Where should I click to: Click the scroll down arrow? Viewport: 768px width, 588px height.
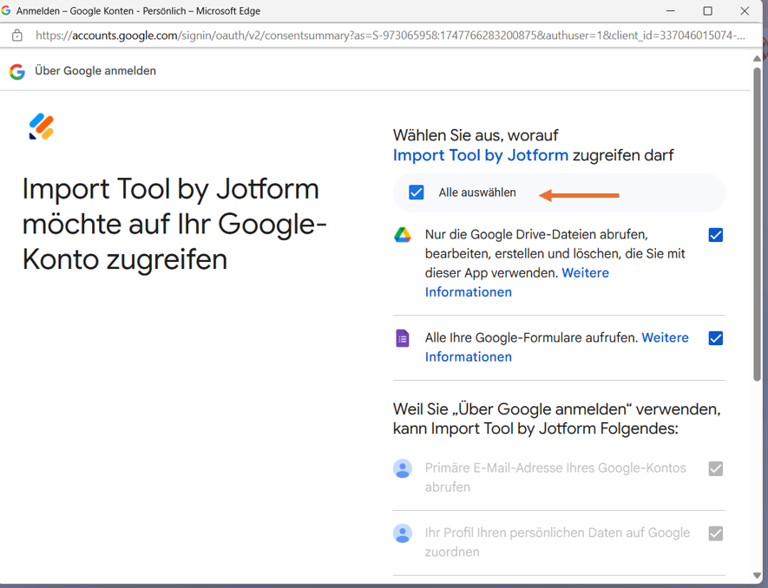(758, 576)
